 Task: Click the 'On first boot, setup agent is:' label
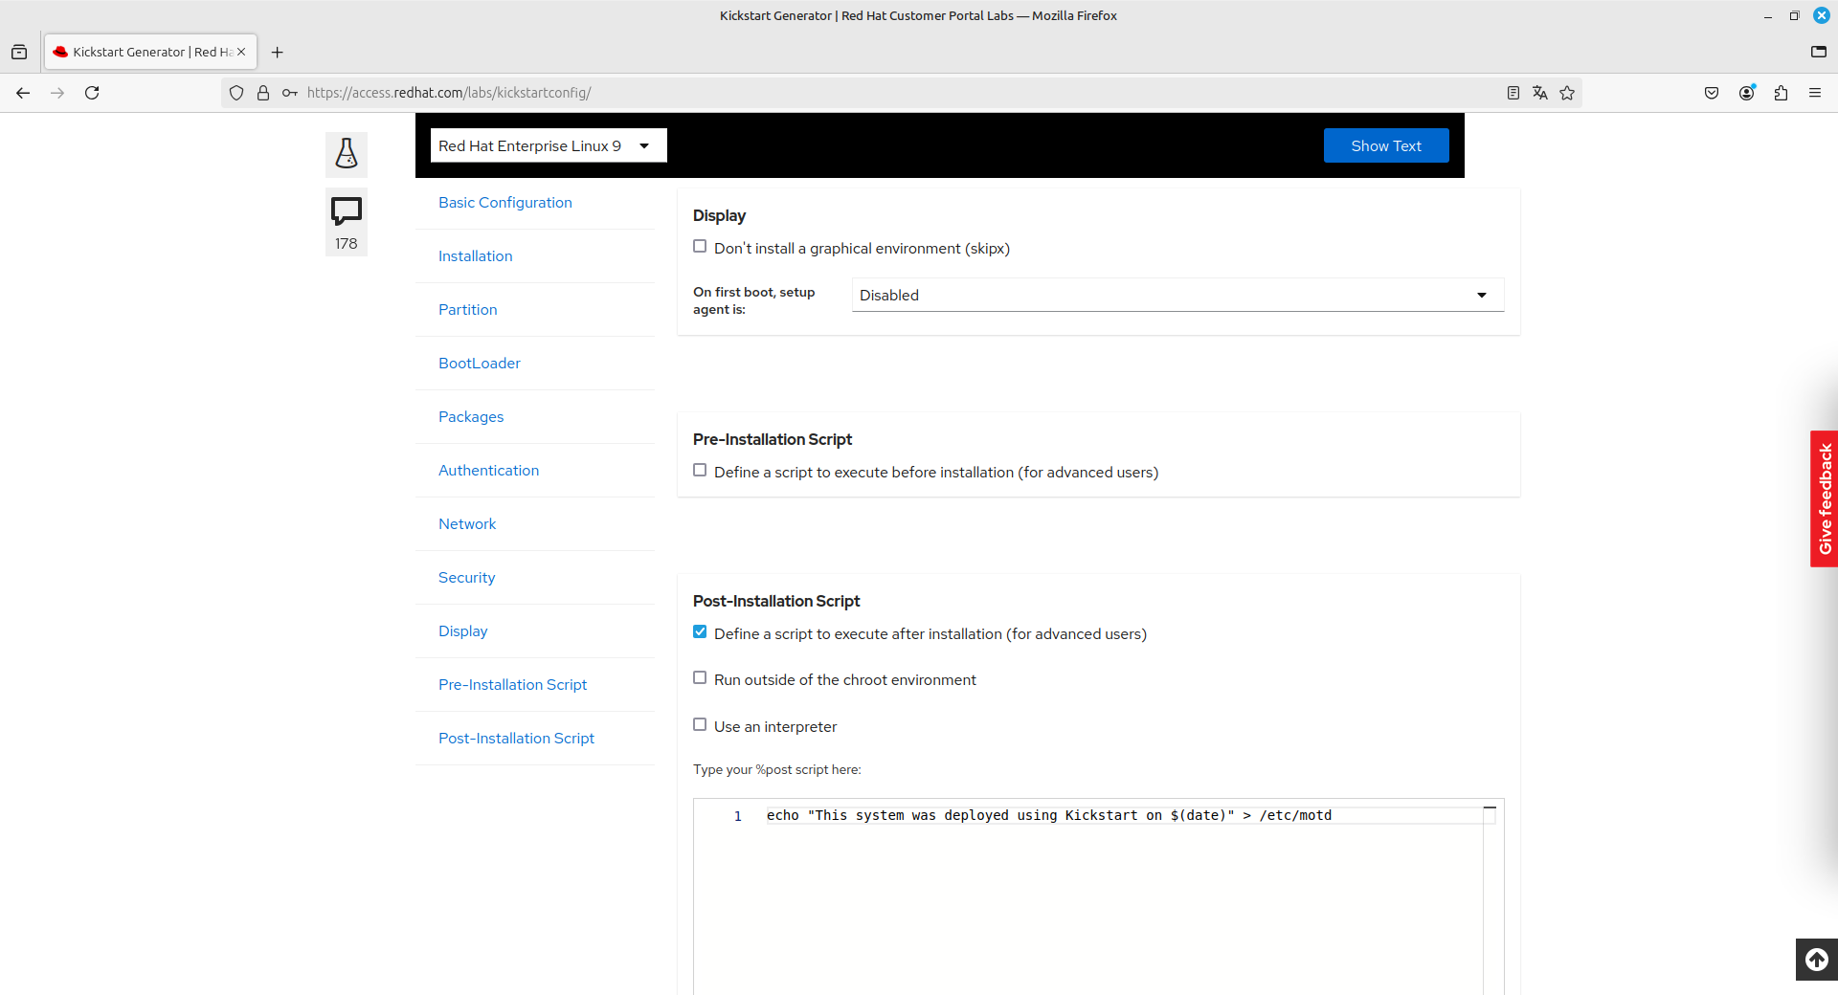tap(754, 300)
